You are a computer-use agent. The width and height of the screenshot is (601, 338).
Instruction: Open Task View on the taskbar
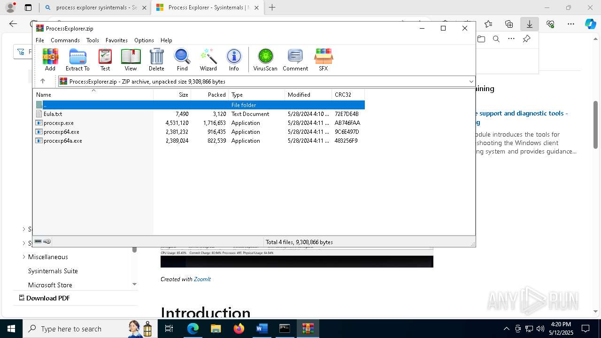click(169, 329)
